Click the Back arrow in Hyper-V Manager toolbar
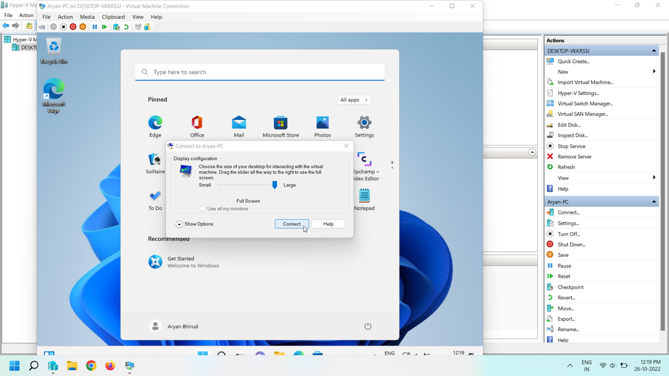This screenshot has width=669, height=376. point(6,26)
